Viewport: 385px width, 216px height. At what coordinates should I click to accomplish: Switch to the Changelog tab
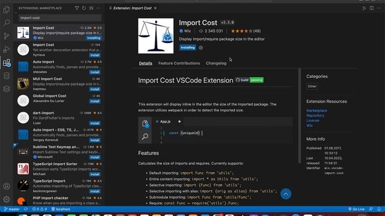coord(216,63)
